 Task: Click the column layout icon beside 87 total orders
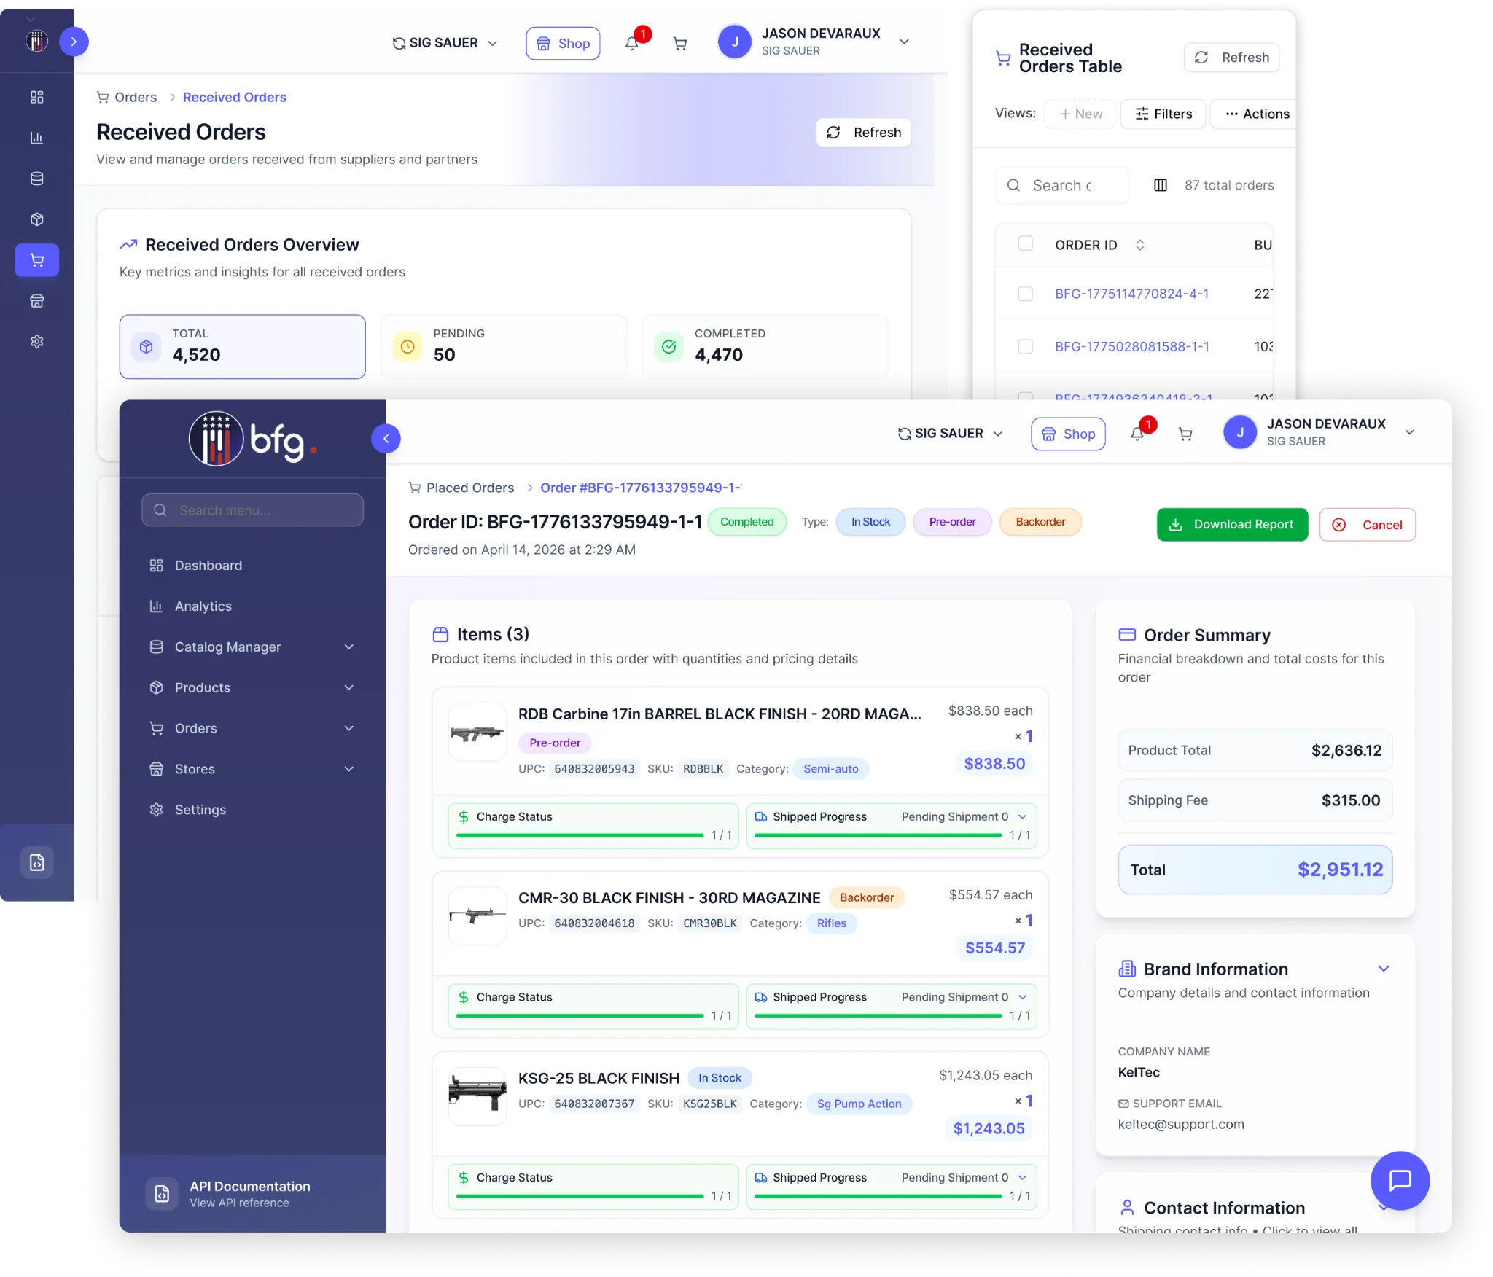point(1161,185)
